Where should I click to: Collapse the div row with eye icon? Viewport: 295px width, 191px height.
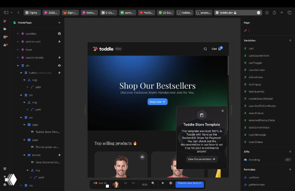(18, 66)
